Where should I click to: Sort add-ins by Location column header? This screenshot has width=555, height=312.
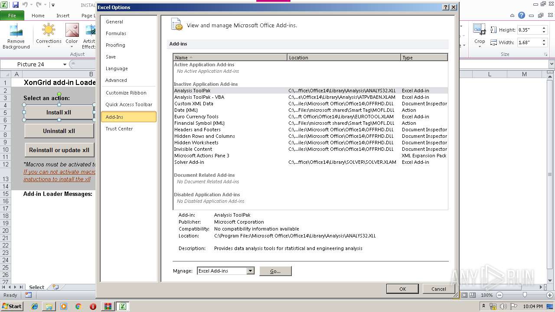tap(344, 57)
